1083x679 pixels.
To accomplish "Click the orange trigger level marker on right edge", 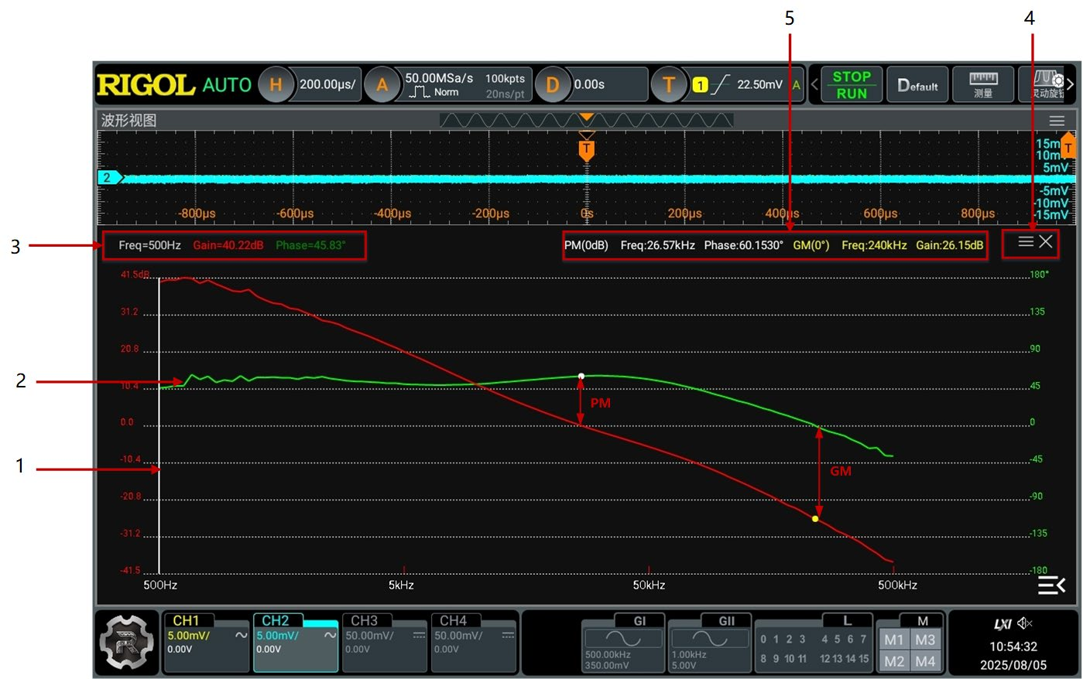I will 1068,147.
